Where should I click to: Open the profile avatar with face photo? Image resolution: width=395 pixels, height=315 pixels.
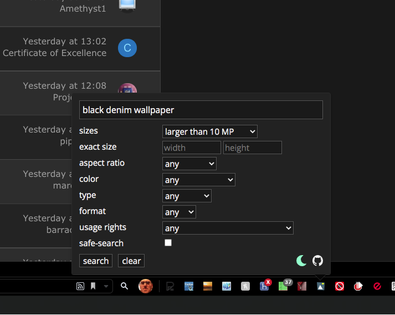(x=146, y=286)
